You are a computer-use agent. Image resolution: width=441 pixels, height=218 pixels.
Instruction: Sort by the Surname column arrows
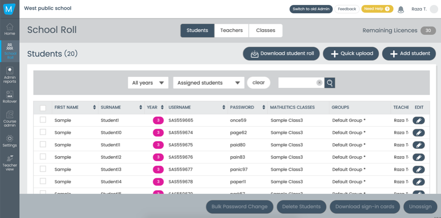pyautogui.click(x=141, y=108)
